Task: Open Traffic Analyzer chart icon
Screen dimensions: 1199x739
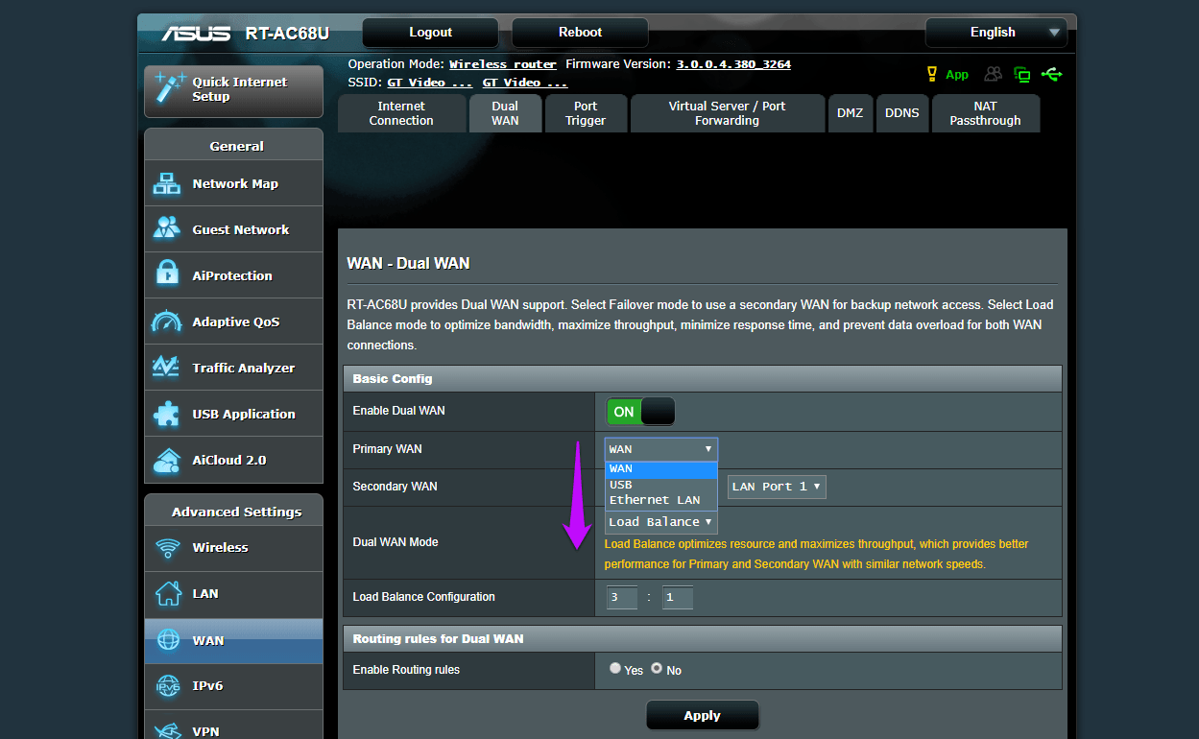Action: (x=166, y=368)
